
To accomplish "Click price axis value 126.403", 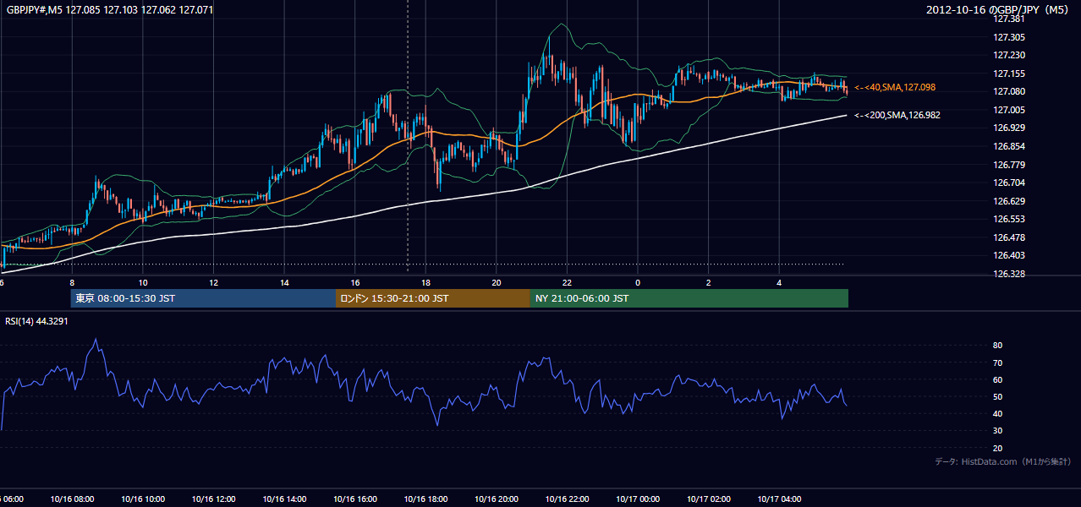I will tap(1009, 255).
